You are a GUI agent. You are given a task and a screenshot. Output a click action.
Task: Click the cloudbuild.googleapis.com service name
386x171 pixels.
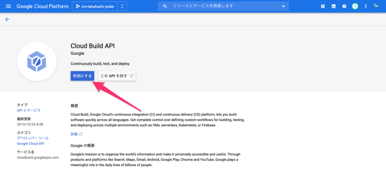[38, 157]
